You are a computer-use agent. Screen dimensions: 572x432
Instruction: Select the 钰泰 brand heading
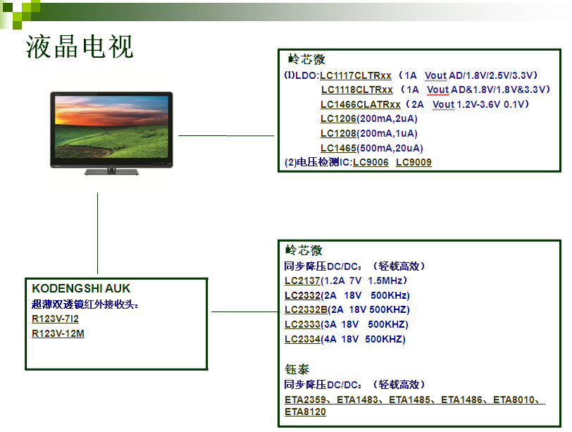coord(297,369)
